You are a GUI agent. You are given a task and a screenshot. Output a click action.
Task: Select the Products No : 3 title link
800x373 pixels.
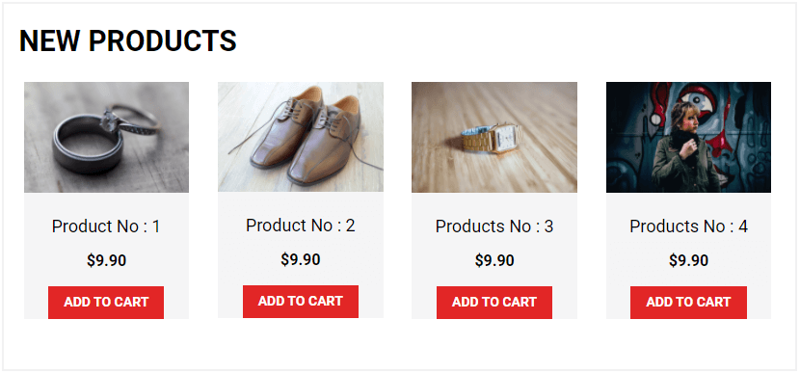[x=494, y=226]
